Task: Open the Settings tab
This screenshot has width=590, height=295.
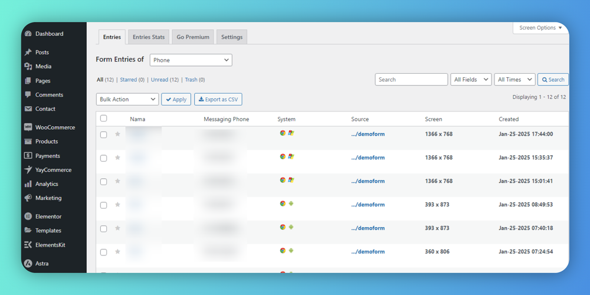Action: (x=232, y=37)
